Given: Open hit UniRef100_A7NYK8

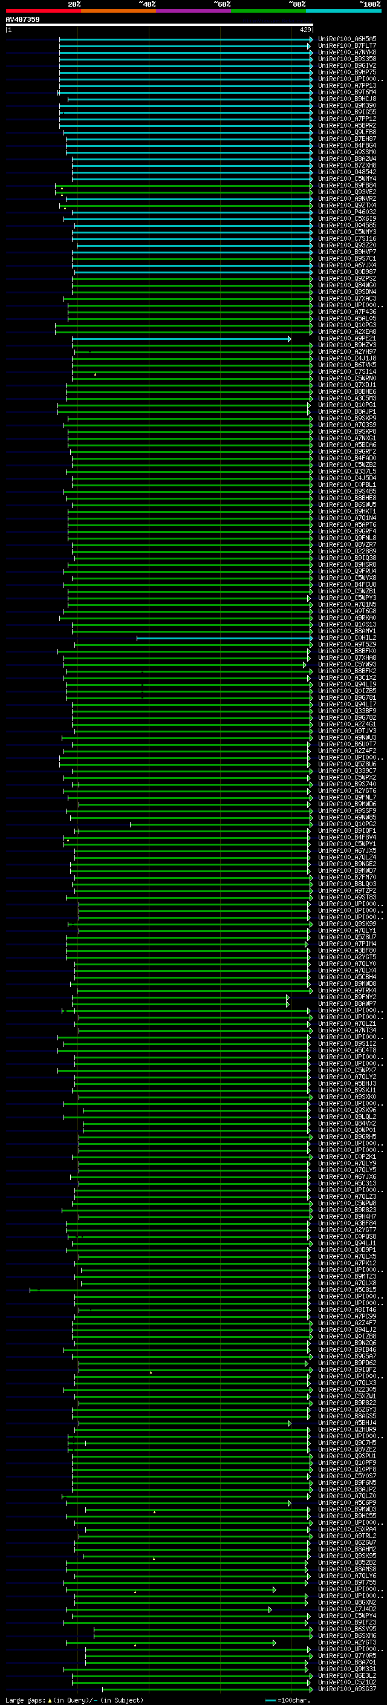Looking at the screenshot, I should [x=347, y=52].
